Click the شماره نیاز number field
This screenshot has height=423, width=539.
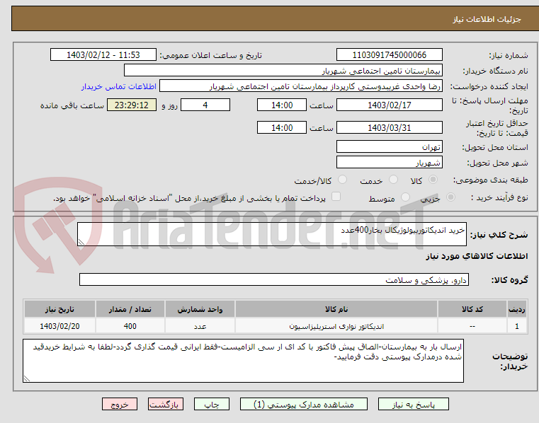tap(389, 55)
